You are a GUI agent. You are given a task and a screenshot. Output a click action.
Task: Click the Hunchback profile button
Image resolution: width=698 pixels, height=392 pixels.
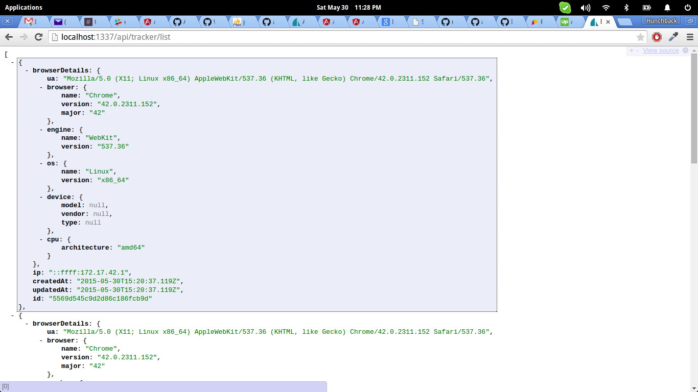tap(661, 21)
